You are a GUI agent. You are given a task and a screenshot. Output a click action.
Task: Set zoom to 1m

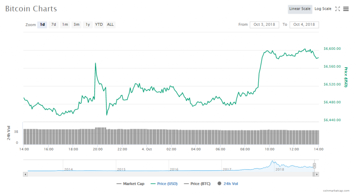click(65, 25)
